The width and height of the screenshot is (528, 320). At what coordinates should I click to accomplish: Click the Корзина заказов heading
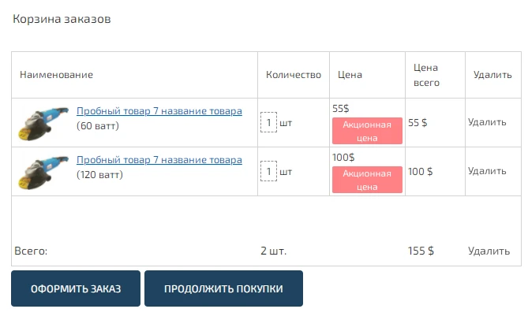(x=62, y=19)
